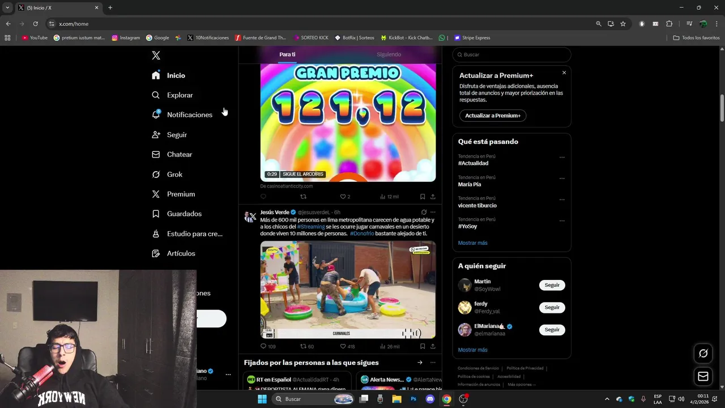Open the #Actualidad trend
Image resolution: width=725 pixels, height=408 pixels.
tap(473, 163)
